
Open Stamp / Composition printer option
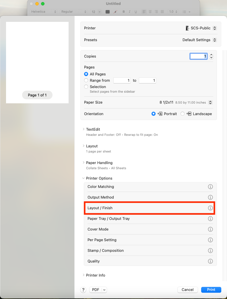point(150,251)
